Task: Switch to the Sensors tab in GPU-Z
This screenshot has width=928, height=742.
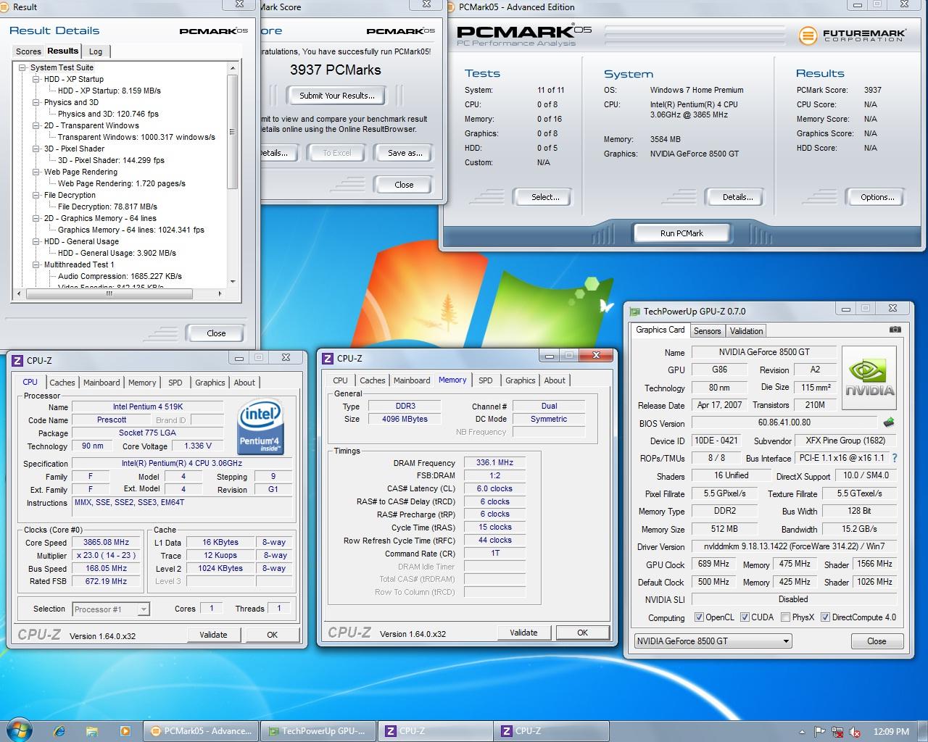Action: (x=707, y=331)
